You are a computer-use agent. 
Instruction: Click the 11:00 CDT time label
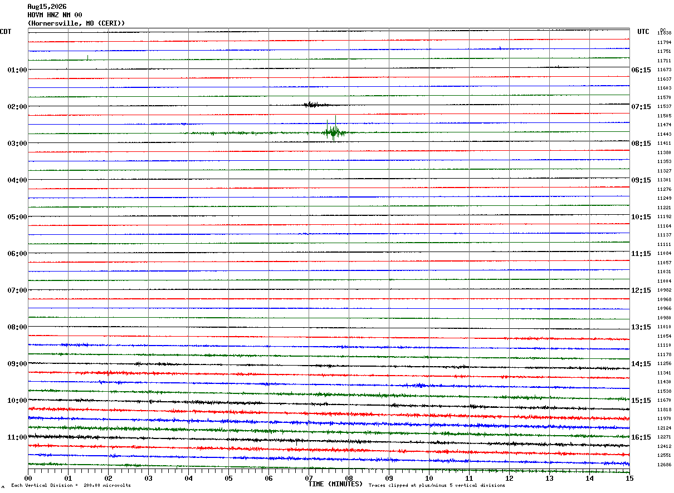(17, 437)
